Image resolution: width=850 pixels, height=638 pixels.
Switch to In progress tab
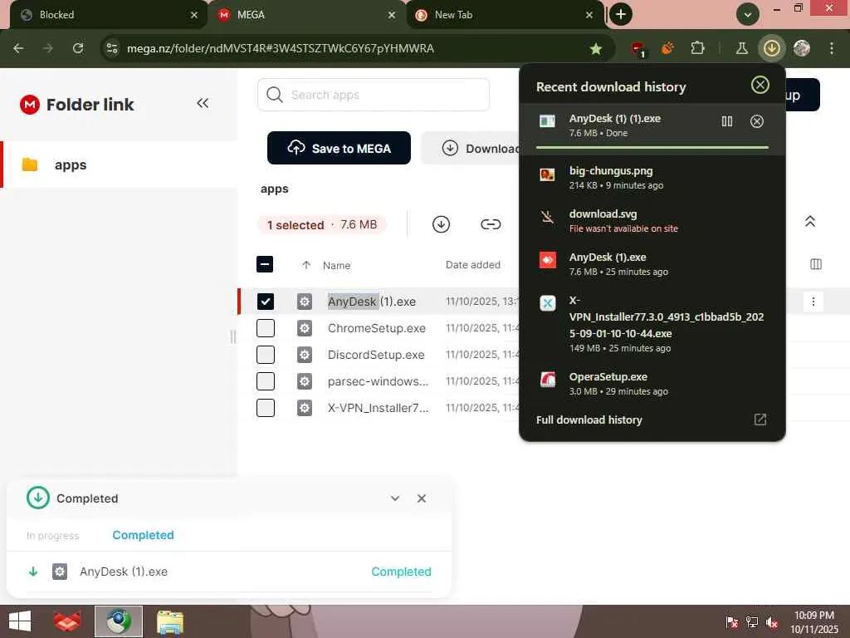point(52,536)
